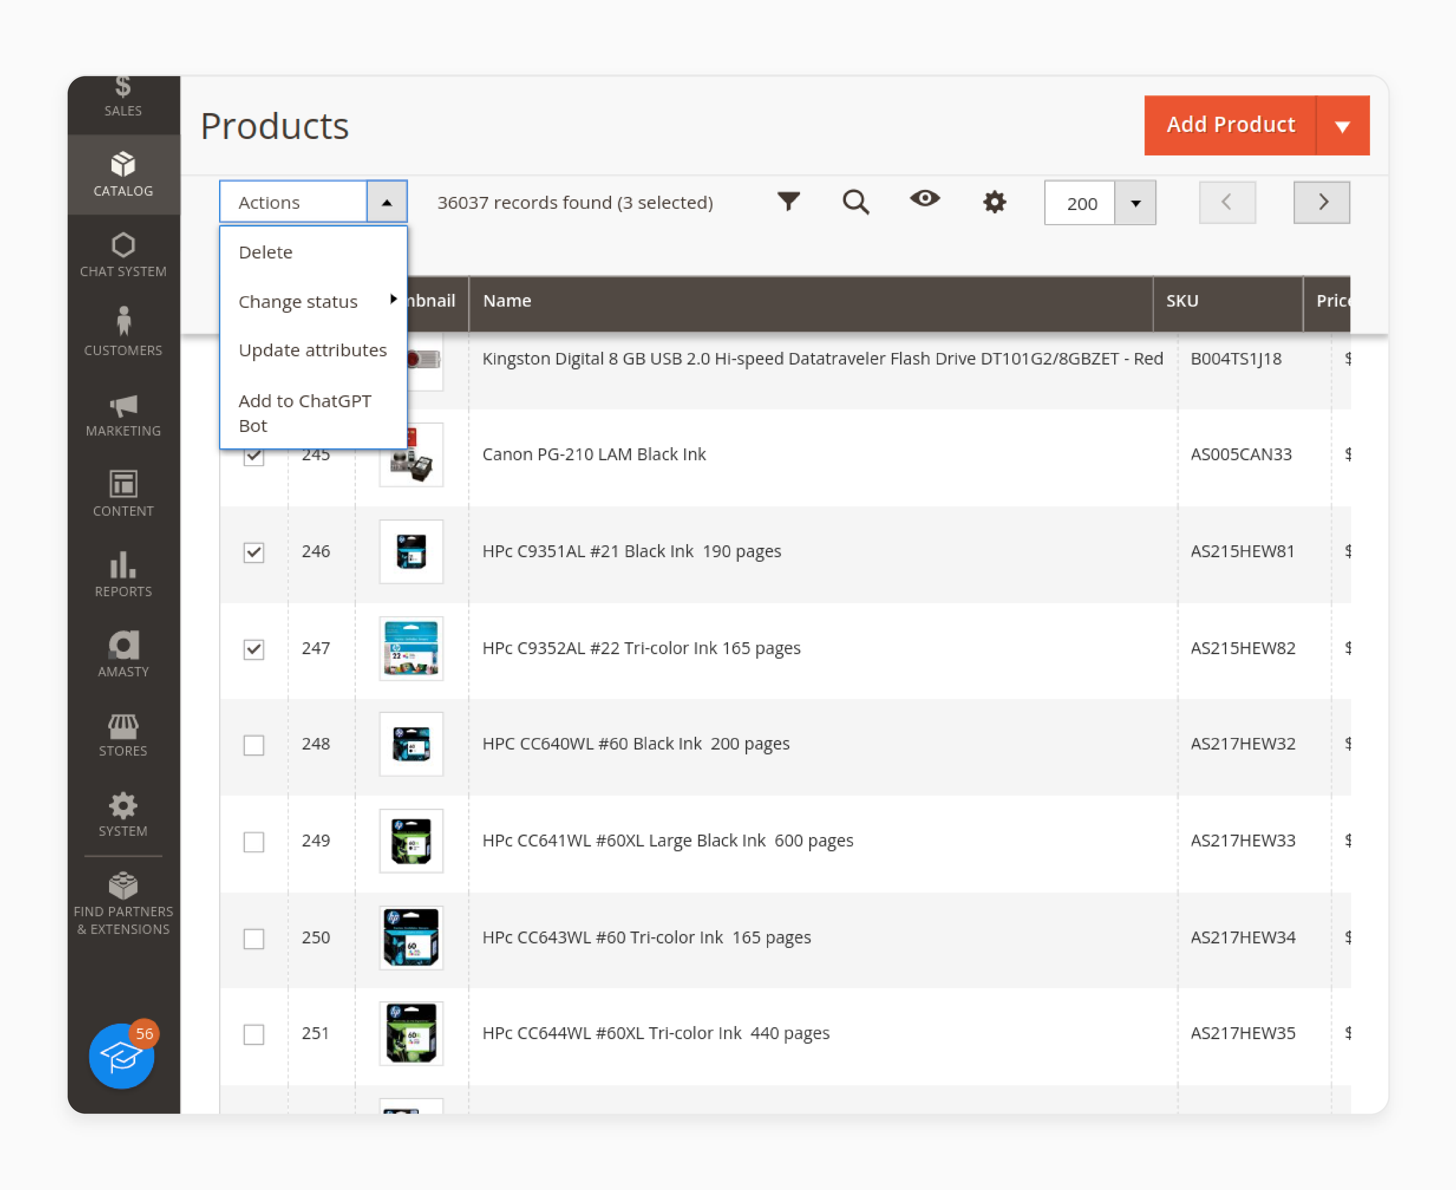1456x1190 pixels.
Task: Click HPC CC640WL #60 Black Ink name
Action: 636,744
